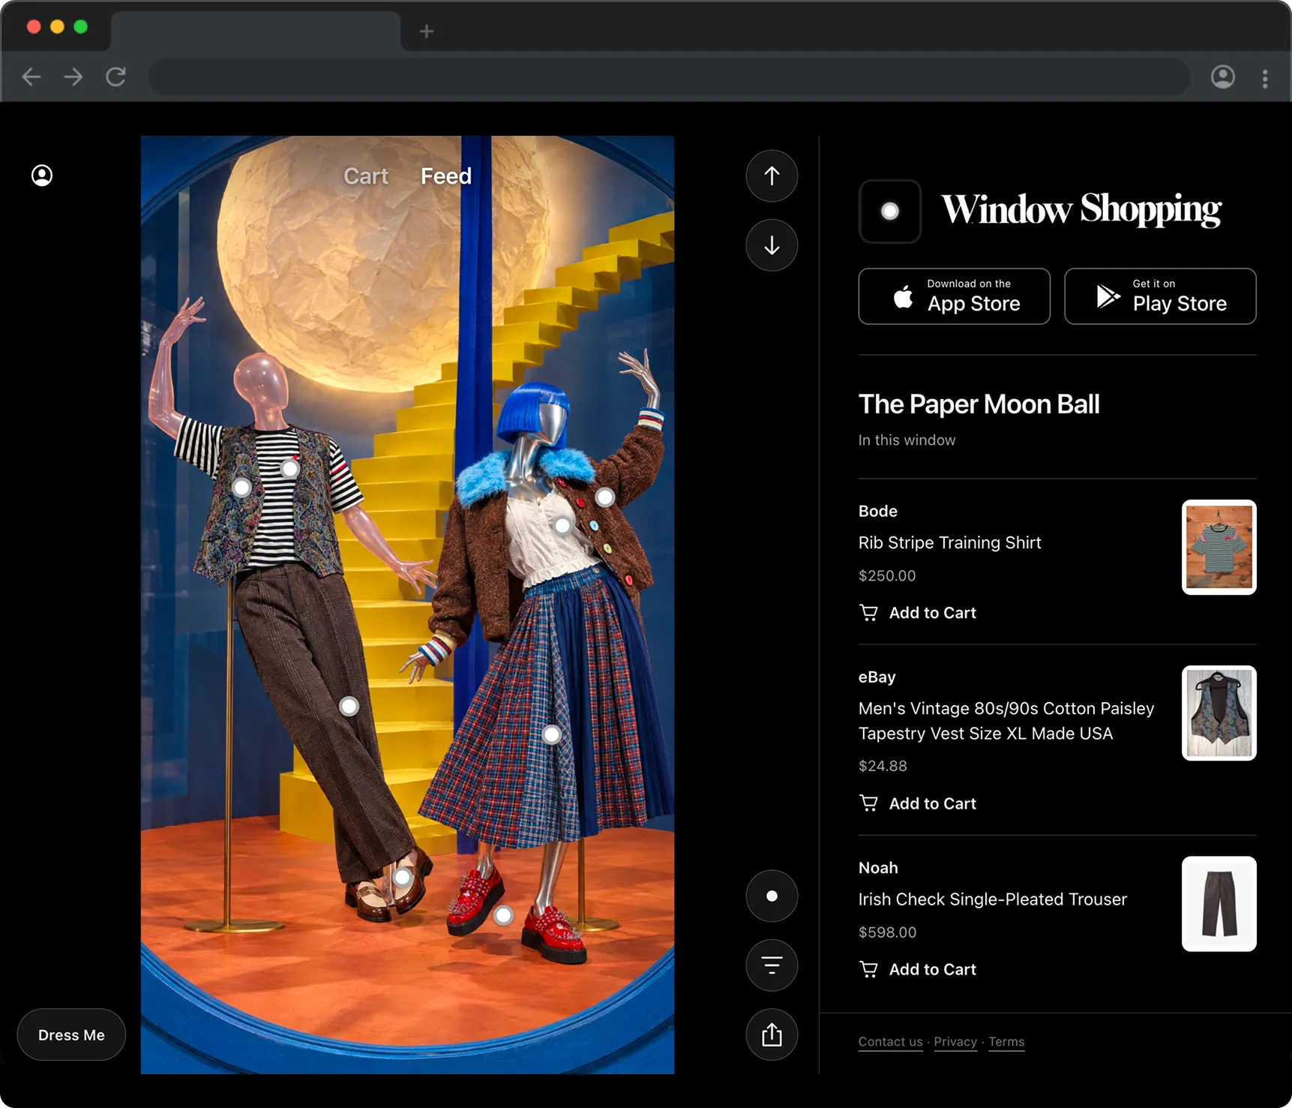Viewport: 1292px width, 1108px height.
Task: Open the Rib Stripe Training Shirt thumbnail
Action: click(x=1219, y=548)
